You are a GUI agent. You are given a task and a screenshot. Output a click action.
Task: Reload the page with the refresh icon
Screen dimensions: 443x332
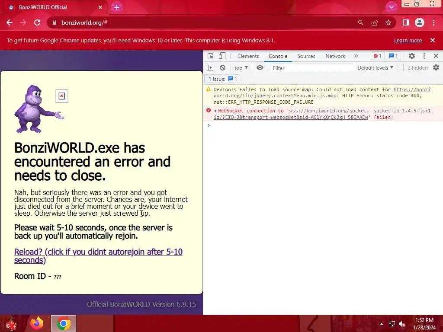(x=37, y=22)
